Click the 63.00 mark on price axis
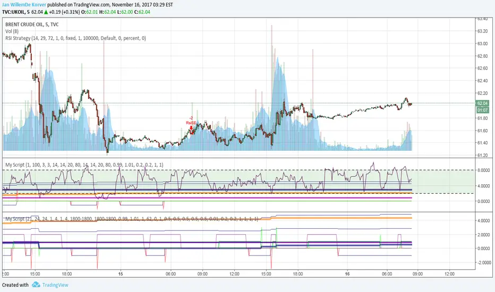The image size is (495, 292). (x=483, y=44)
